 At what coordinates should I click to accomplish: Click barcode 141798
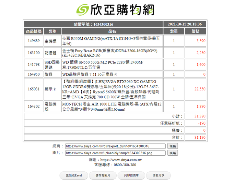click(x=34, y=65)
